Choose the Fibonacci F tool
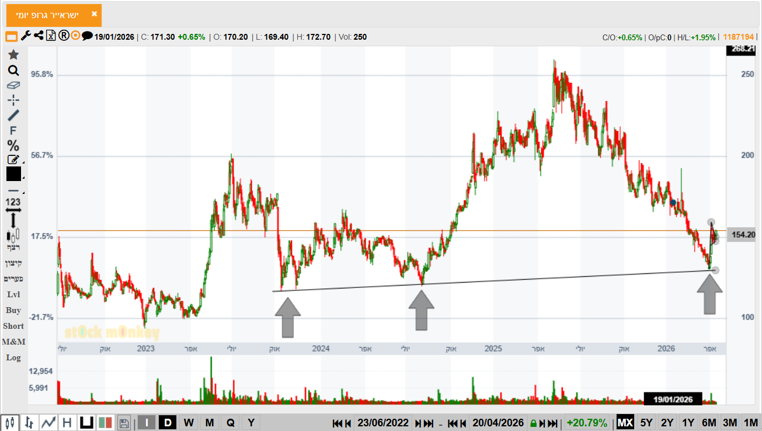This screenshot has height=431, width=762. [x=13, y=130]
